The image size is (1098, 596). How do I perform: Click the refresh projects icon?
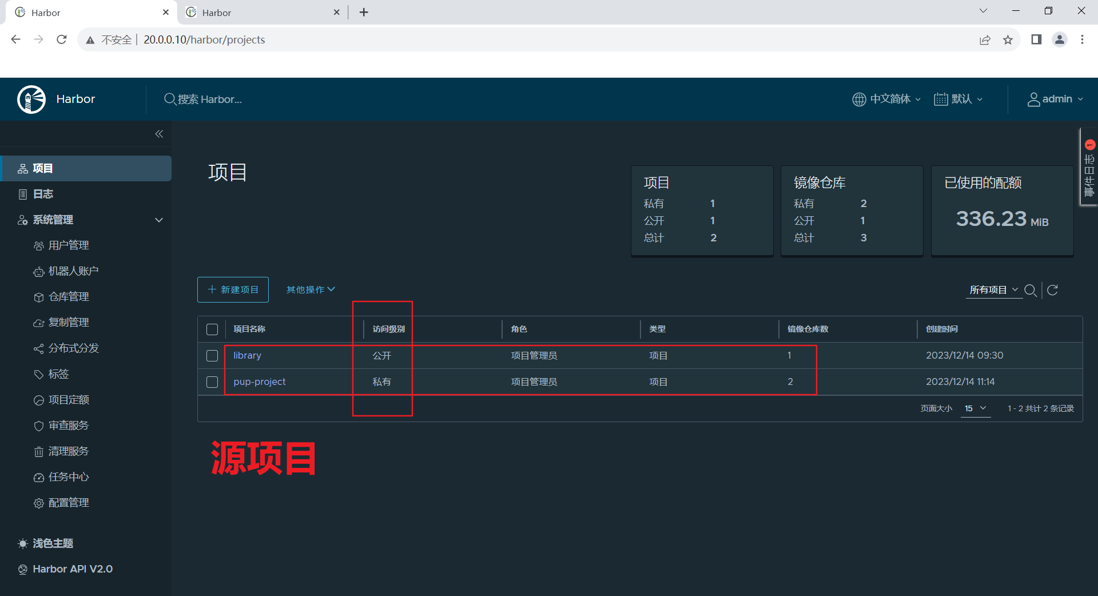[x=1052, y=290]
